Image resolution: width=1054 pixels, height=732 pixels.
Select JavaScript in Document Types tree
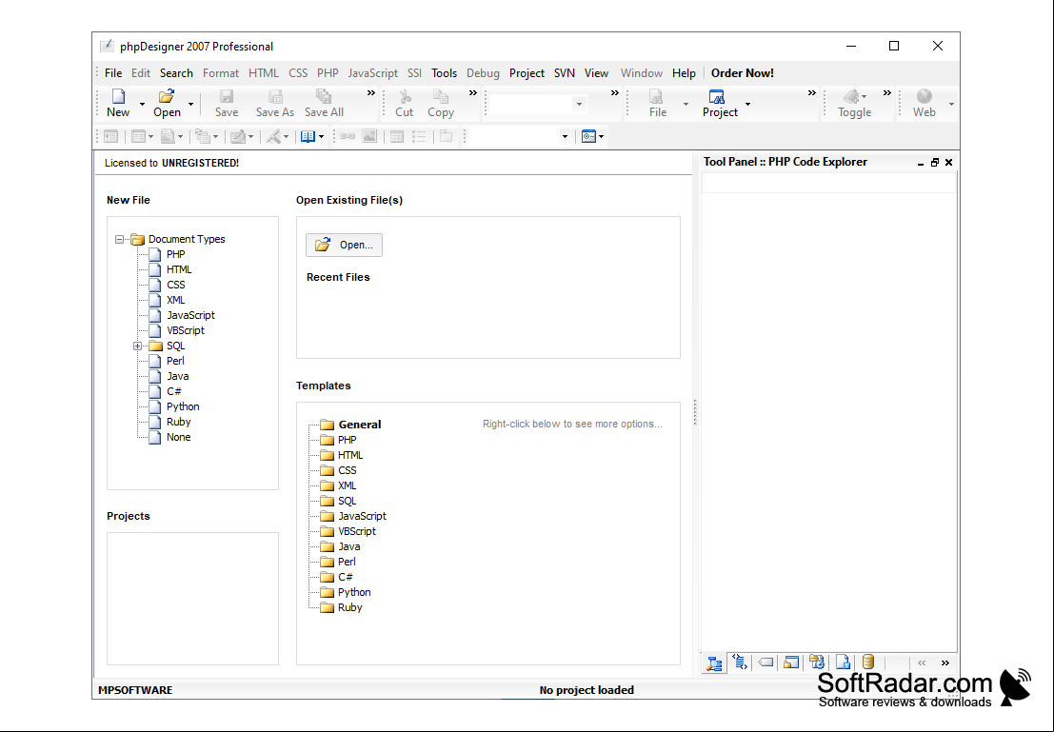191,315
